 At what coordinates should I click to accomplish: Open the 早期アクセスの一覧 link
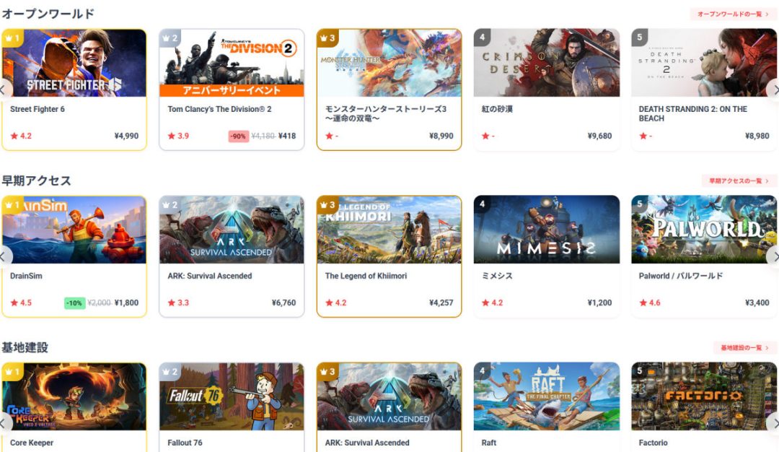pos(739,181)
